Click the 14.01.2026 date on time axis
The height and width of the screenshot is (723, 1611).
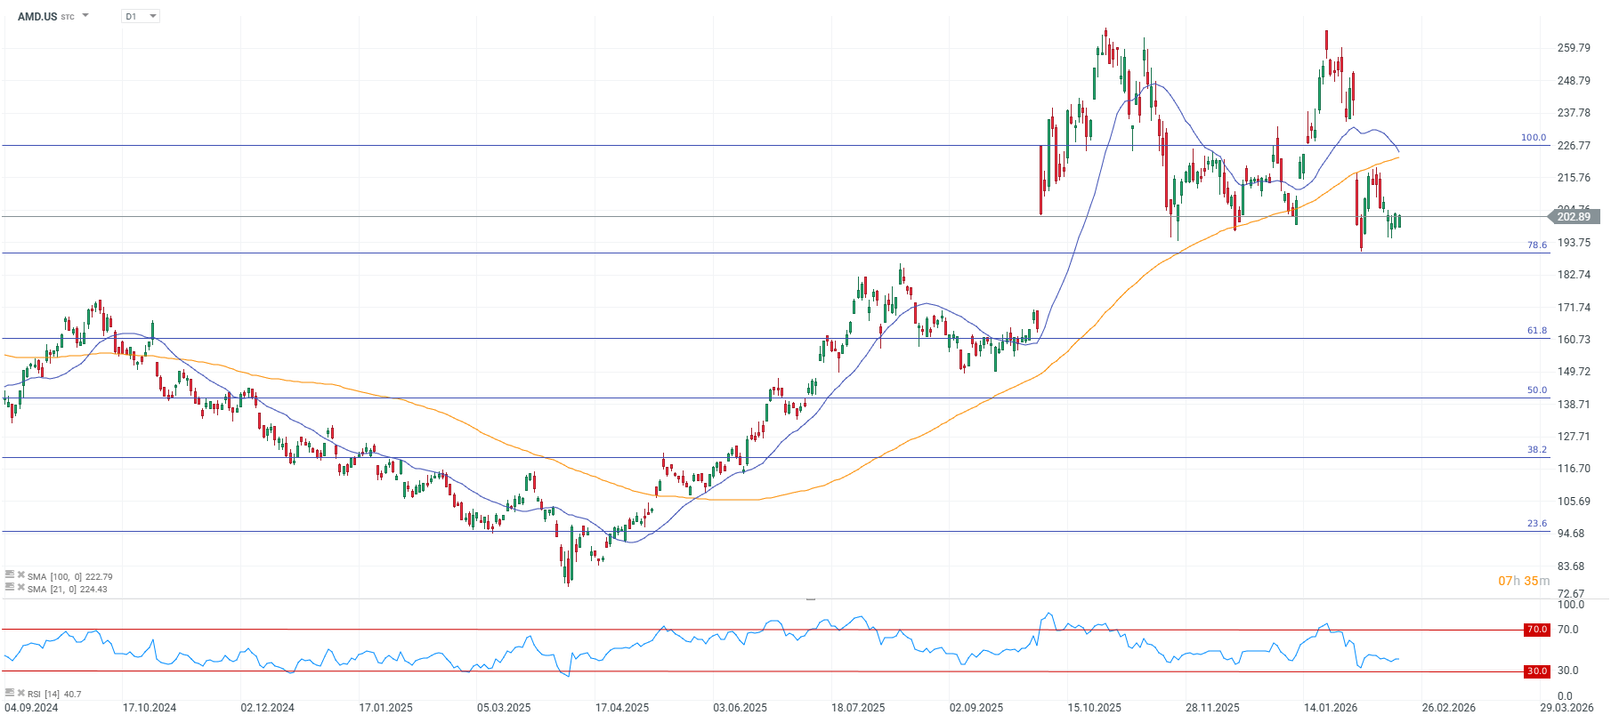pyautogui.click(x=1331, y=708)
